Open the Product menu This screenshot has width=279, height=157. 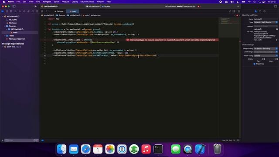tap(65, 2)
